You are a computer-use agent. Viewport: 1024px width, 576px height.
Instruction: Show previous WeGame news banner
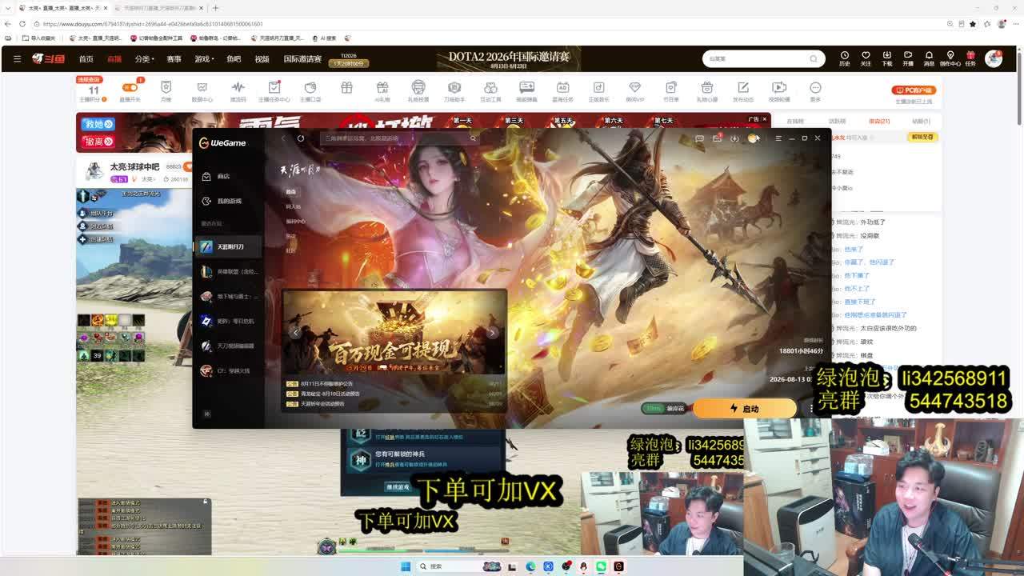pos(295,333)
